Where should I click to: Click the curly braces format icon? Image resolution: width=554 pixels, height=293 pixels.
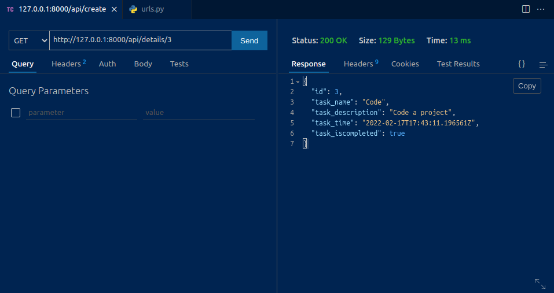[522, 64]
